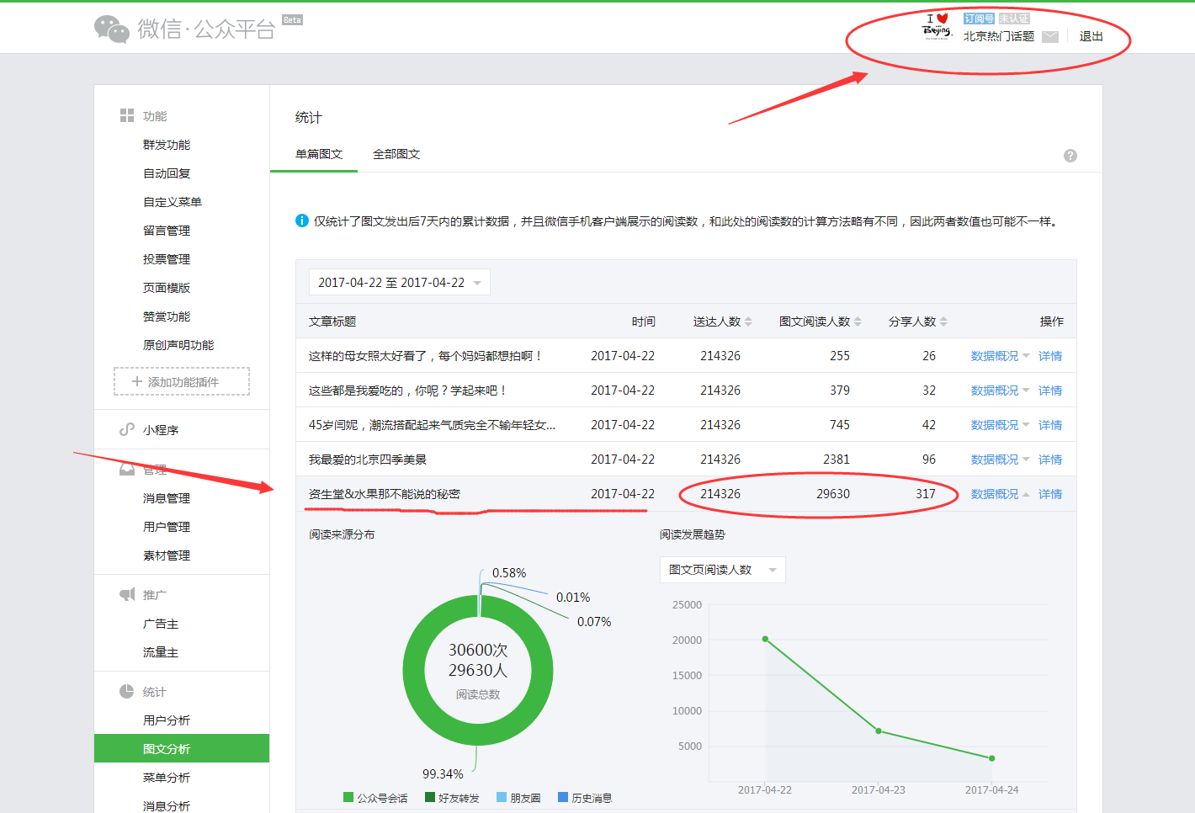Open 详情 for 资生堂&水果 article

coord(1050,494)
